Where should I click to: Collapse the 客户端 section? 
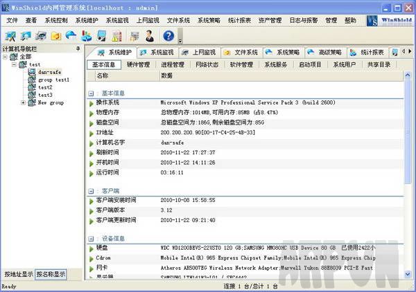91,190
